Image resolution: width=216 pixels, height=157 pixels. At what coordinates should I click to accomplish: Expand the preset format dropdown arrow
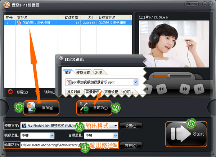(x=116, y=126)
